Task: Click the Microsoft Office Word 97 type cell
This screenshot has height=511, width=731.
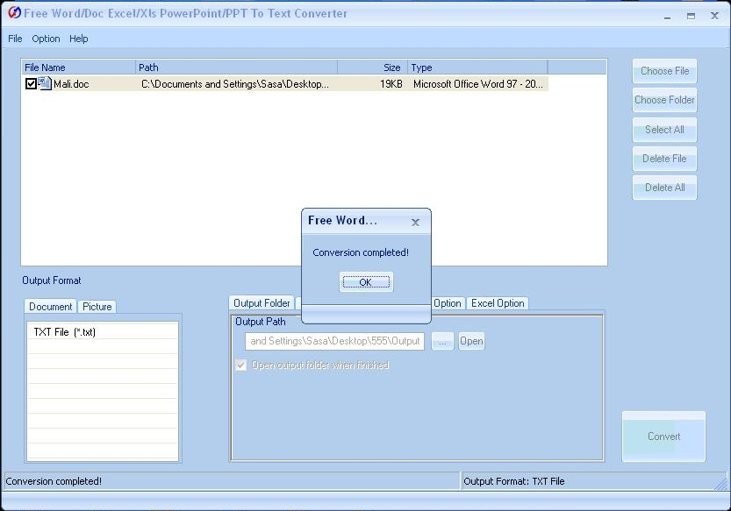Action: tap(478, 84)
